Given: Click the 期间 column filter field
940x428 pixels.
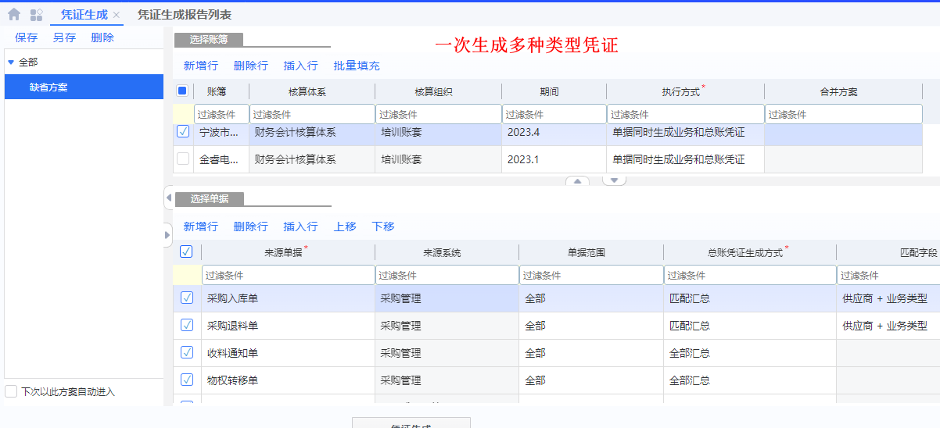Looking at the screenshot, I should (554, 114).
